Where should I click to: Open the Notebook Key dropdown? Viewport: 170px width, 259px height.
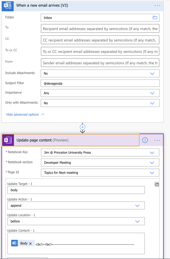pyautogui.click(x=152, y=153)
